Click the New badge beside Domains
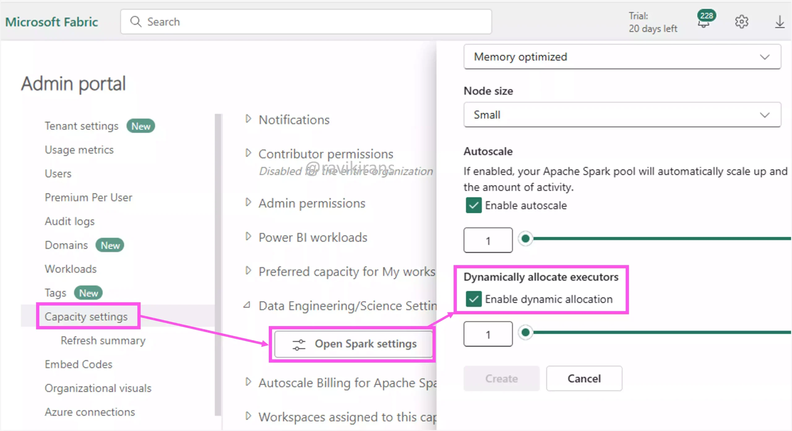 point(110,245)
